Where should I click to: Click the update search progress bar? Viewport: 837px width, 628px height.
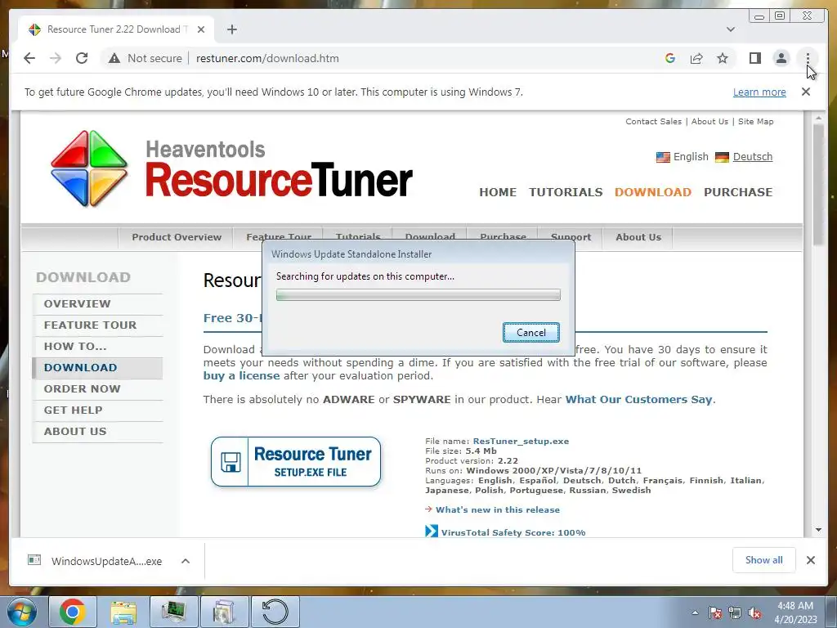pos(418,294)
